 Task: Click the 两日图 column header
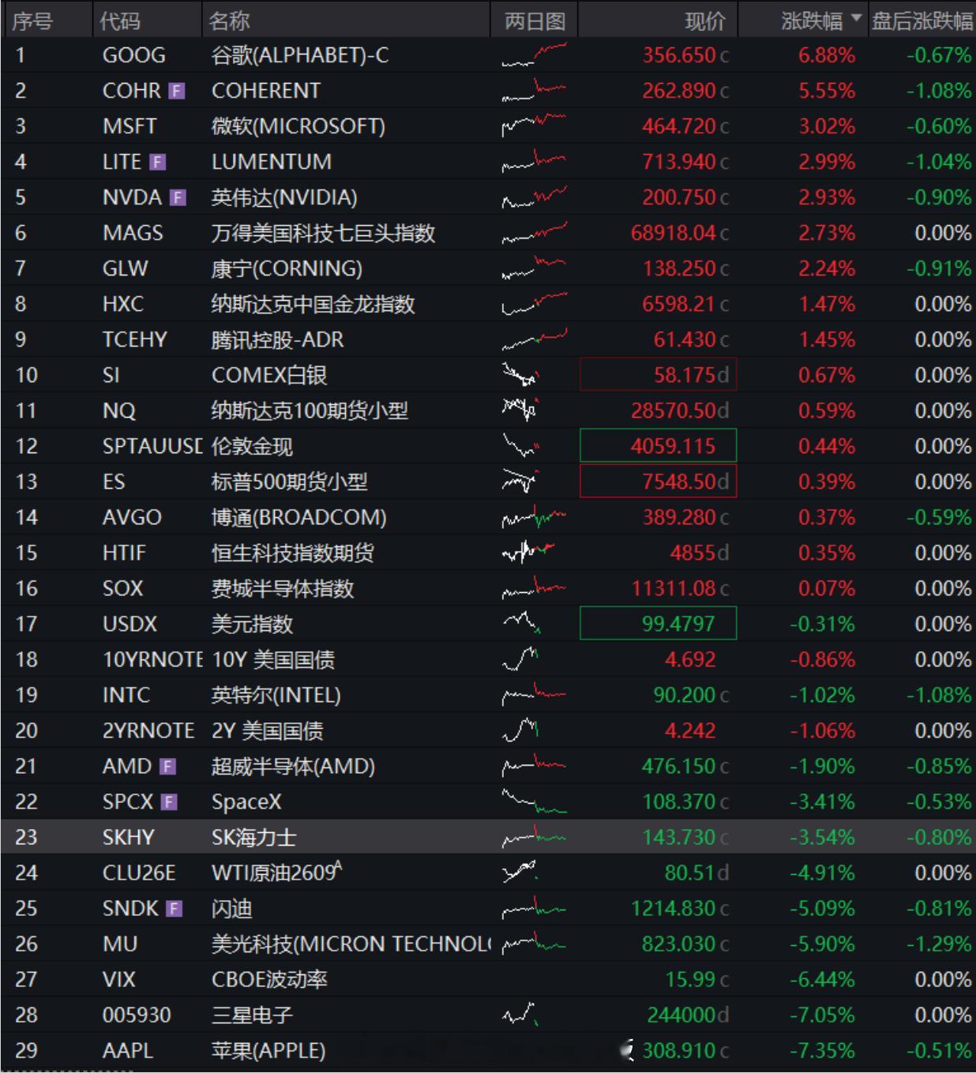click(535, 21)
